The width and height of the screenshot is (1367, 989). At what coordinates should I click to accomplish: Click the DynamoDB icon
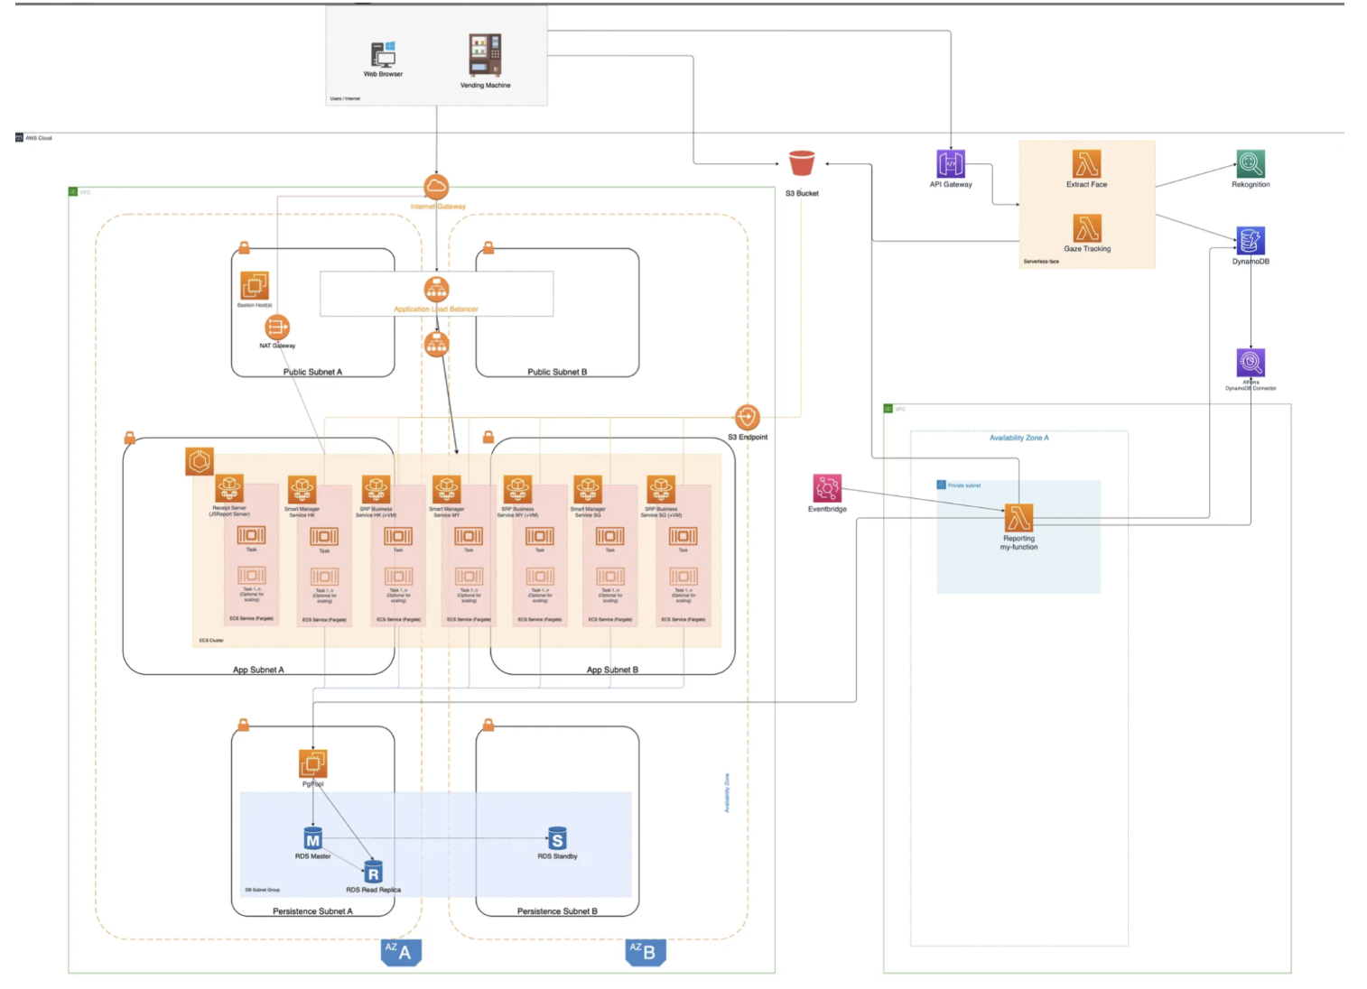[x=1251, y=241]
